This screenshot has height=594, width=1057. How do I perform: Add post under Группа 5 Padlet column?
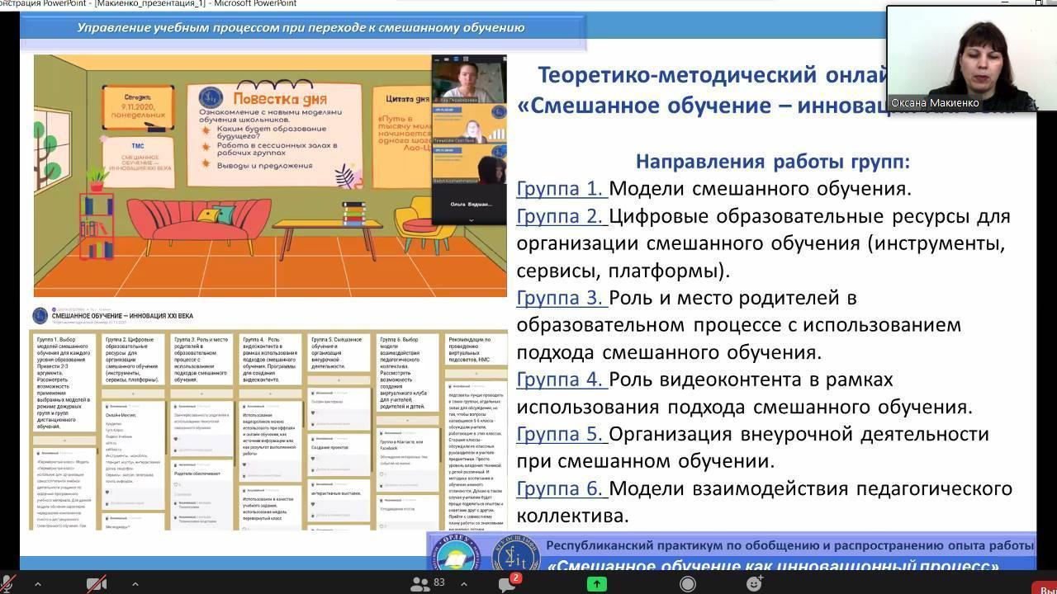pyautogui.click(x=339, y=381)
